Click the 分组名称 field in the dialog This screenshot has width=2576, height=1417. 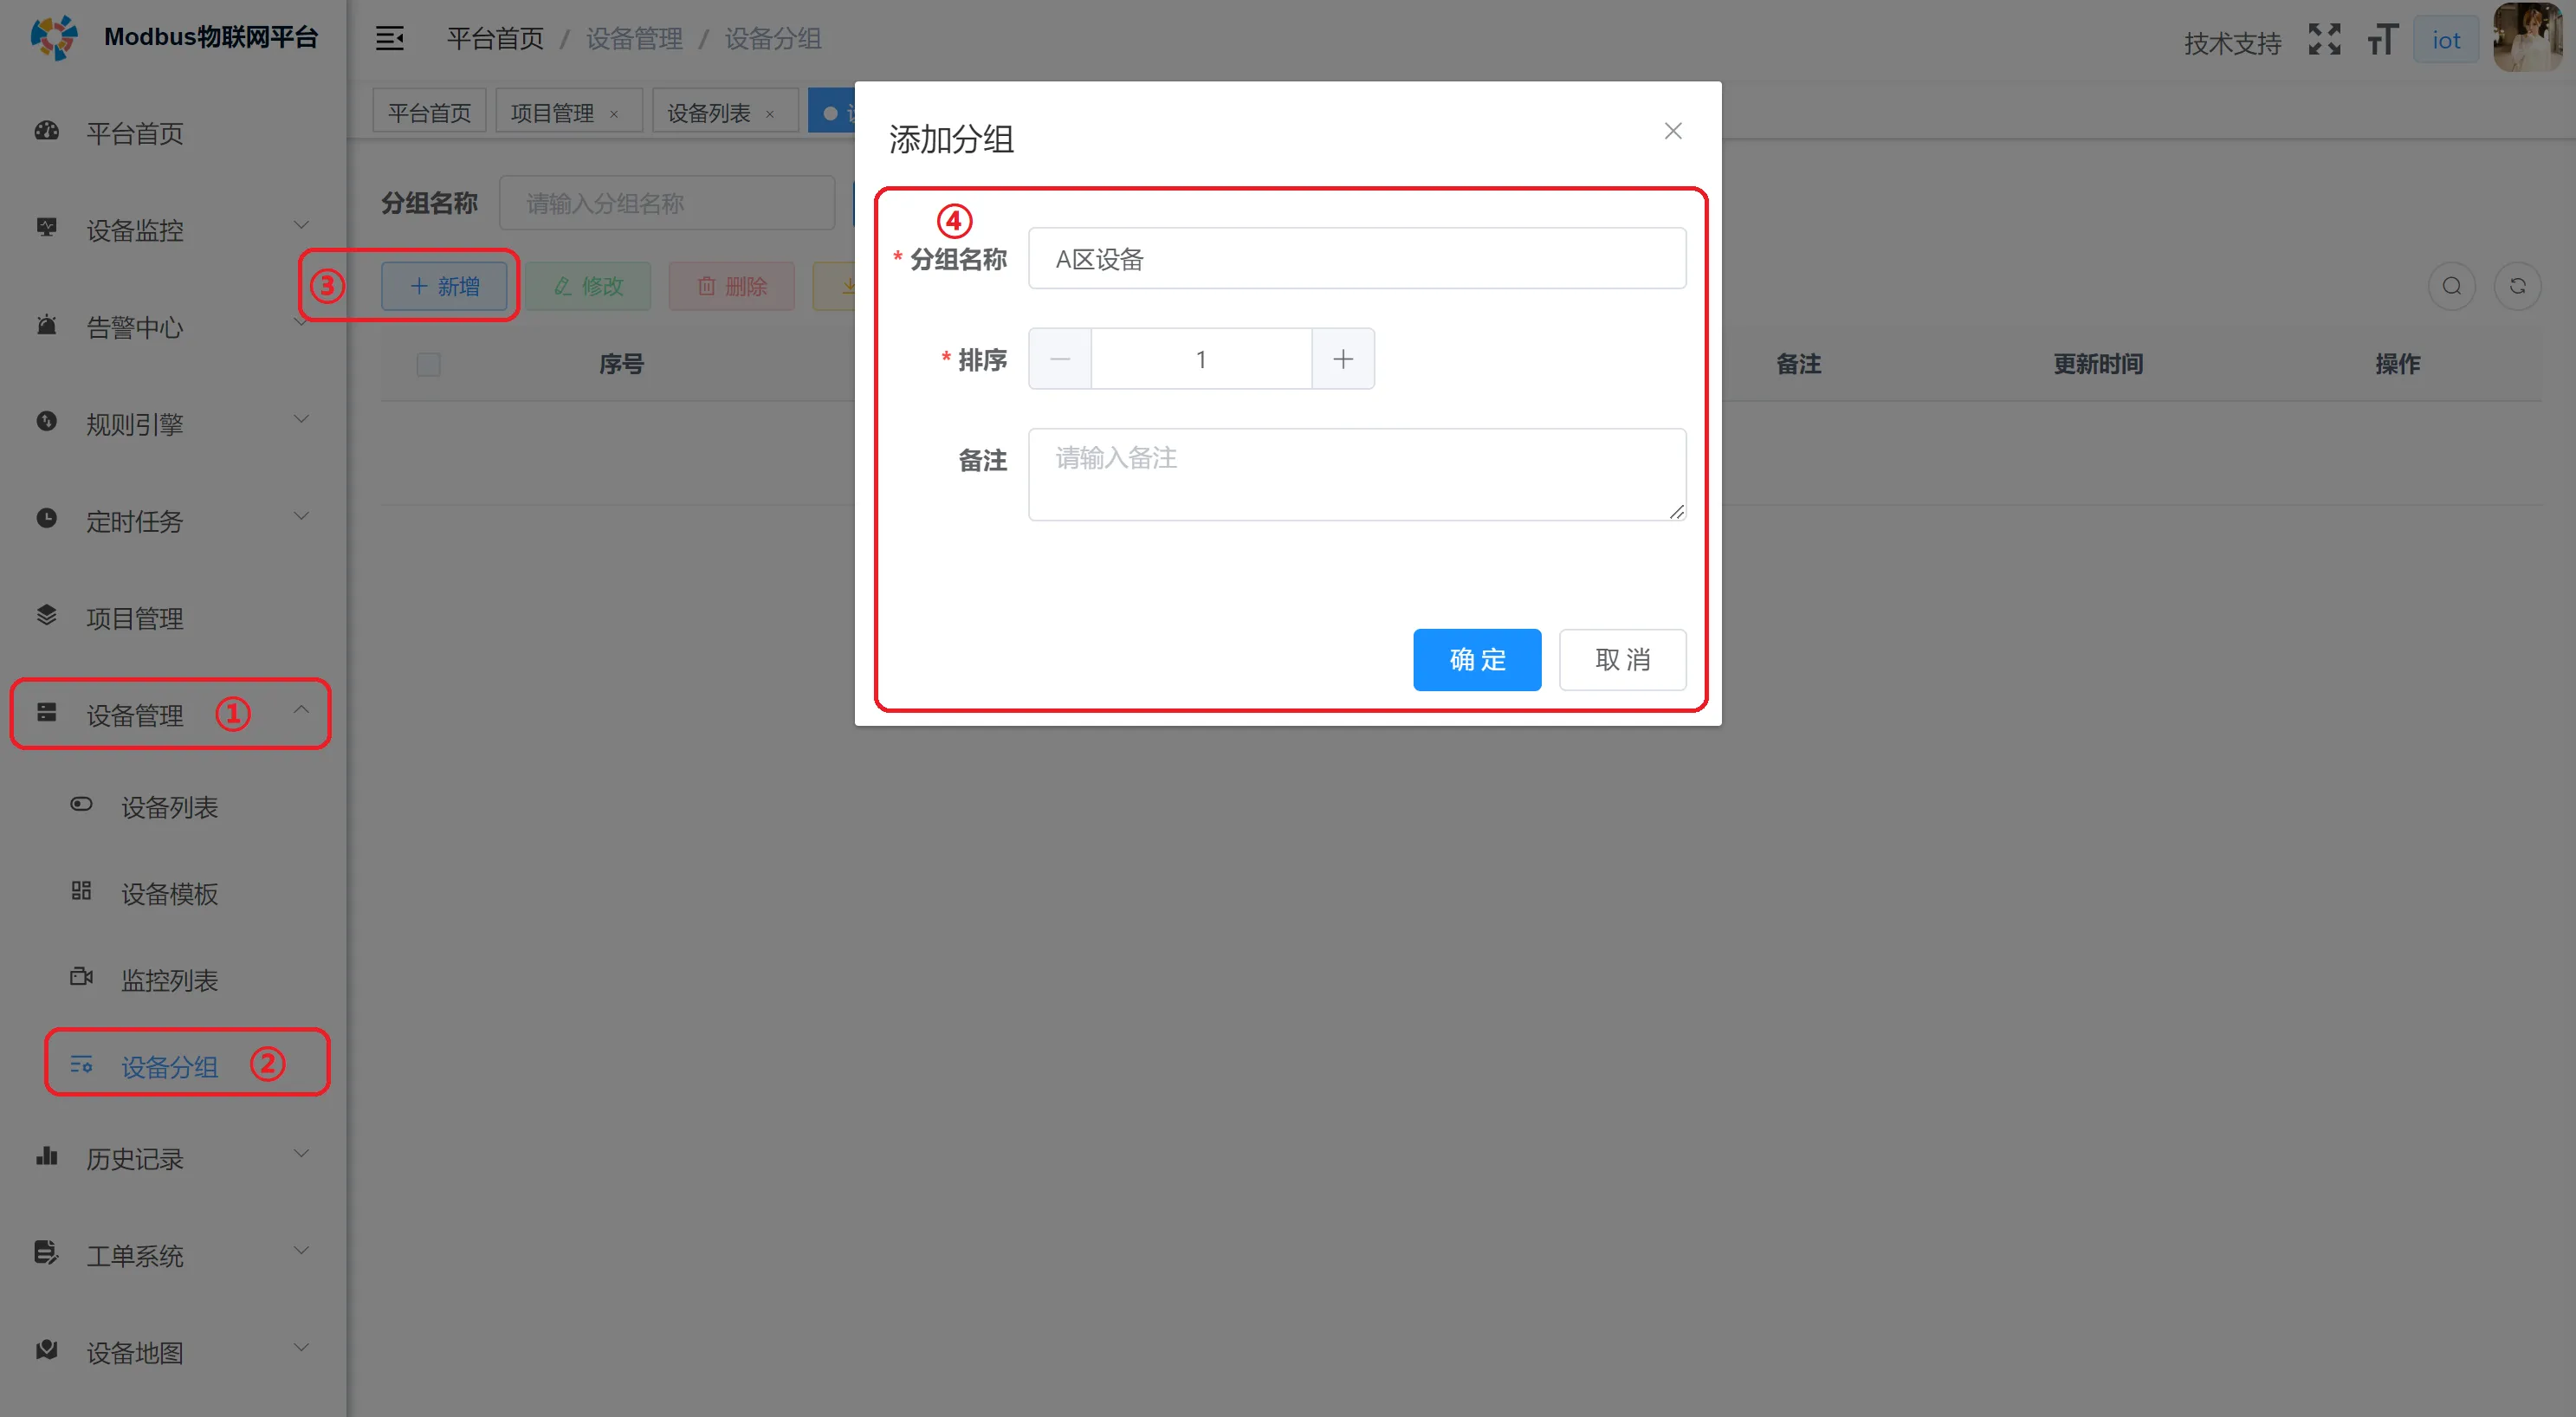pos(1357,259)
